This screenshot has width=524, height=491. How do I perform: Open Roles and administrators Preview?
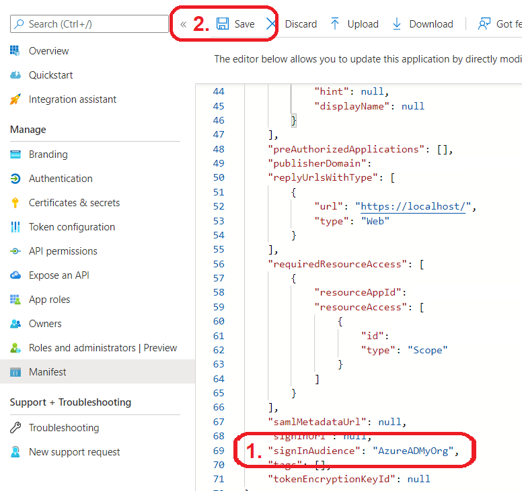coord(102,348)
